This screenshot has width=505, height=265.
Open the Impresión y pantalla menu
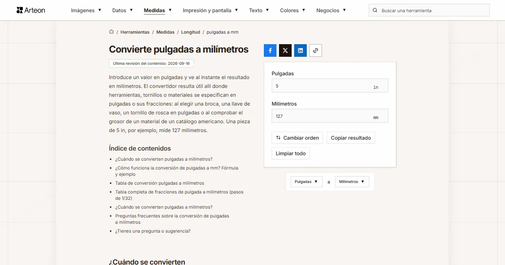coord(210,10)
